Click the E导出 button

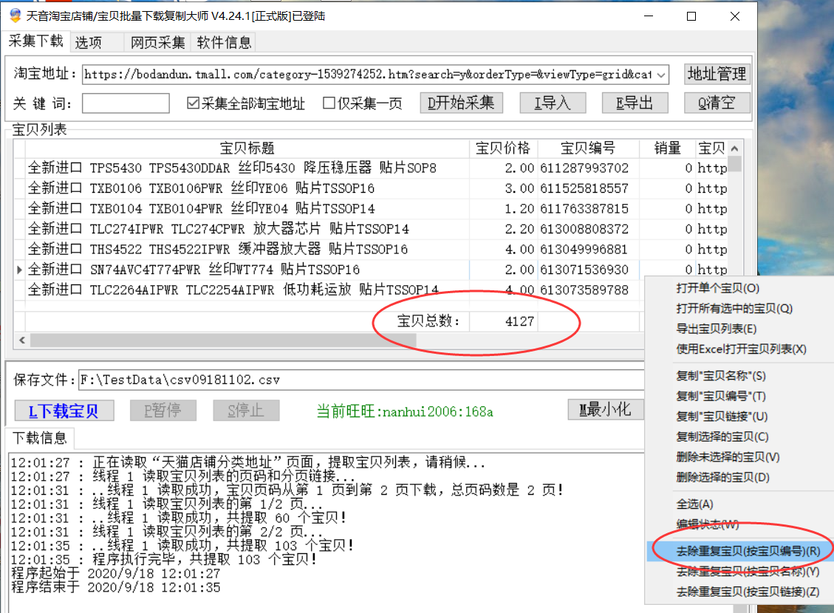635,103
